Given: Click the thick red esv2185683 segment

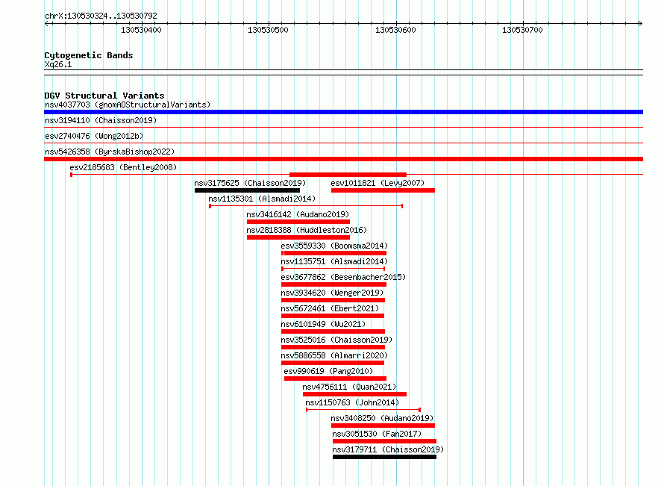Looking at the screenshot, I should [x=348, y=175].
